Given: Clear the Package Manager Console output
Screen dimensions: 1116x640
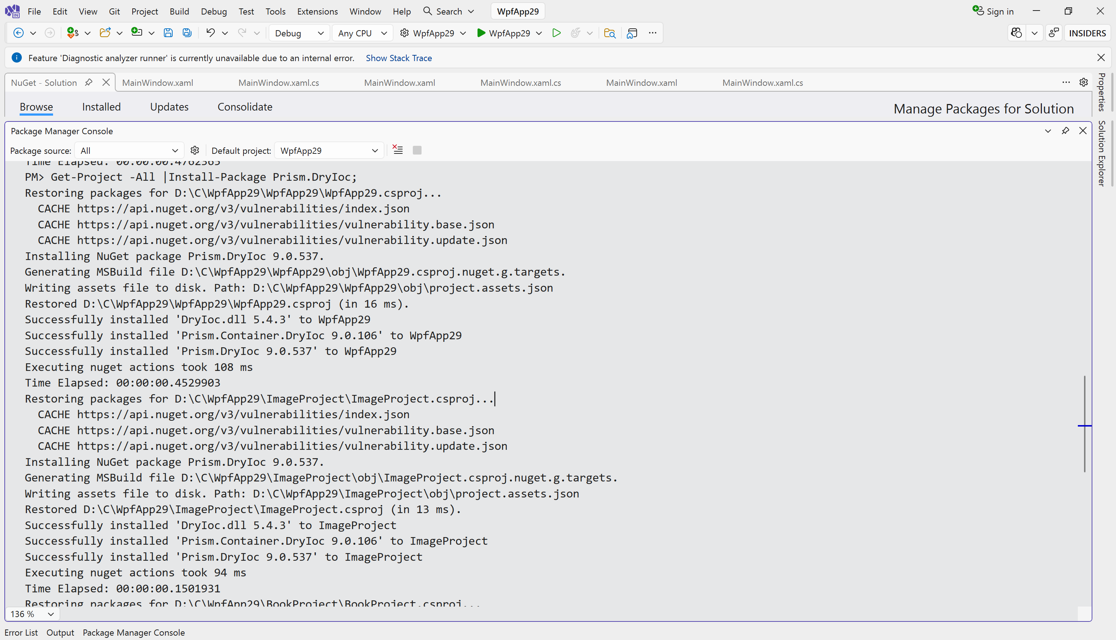Looking at the screenshot, I should coord(398,150).
